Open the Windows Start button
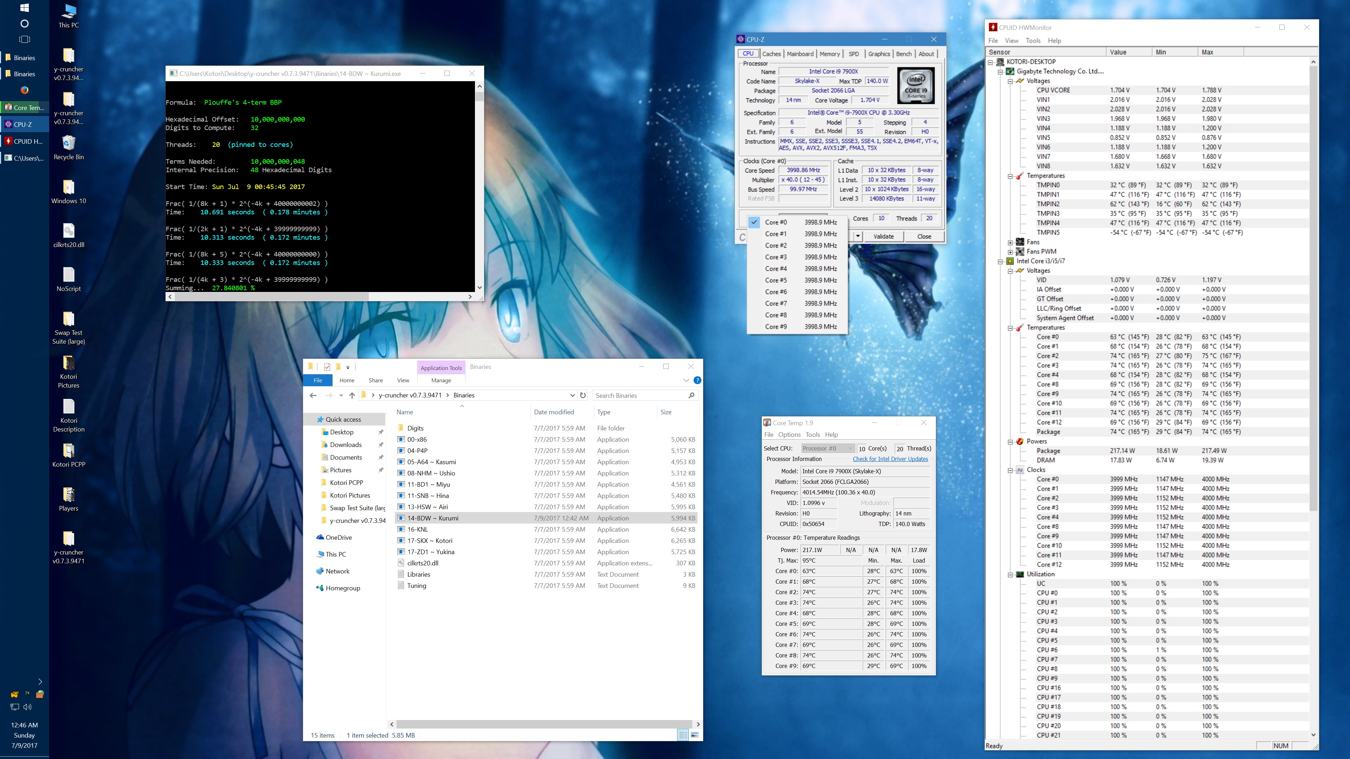1350x759 pixels. point(24,8)
